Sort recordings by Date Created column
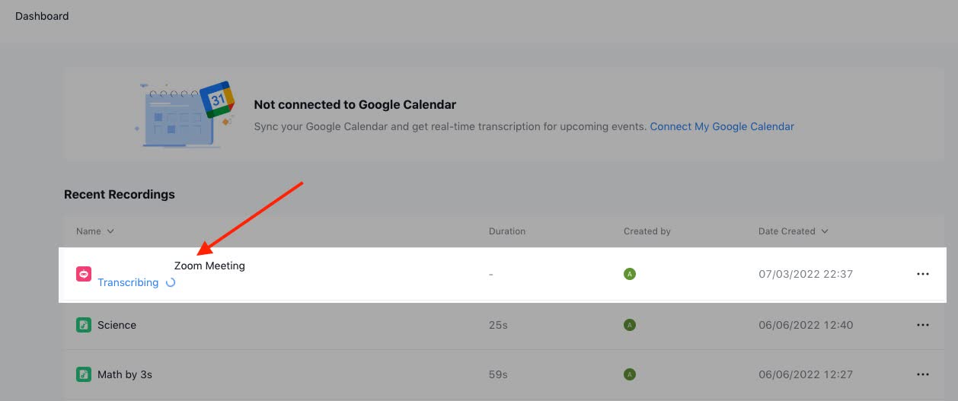The height and width of the screenshot is (401, 958). [x=794, y=231]
